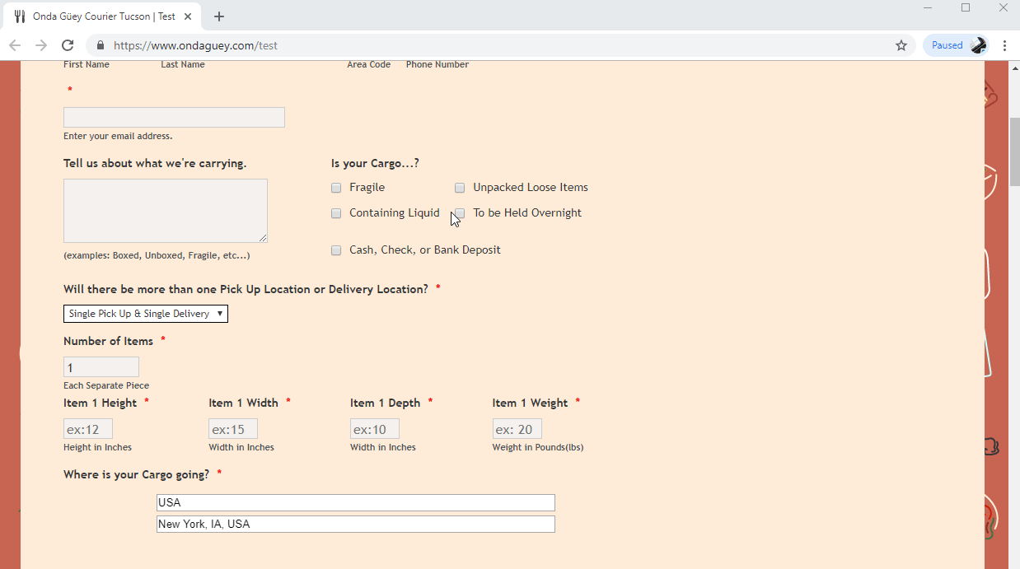Reload the page with refresh icon
The height and width of the screenshot is (569, 1020).
coord(68,45)
